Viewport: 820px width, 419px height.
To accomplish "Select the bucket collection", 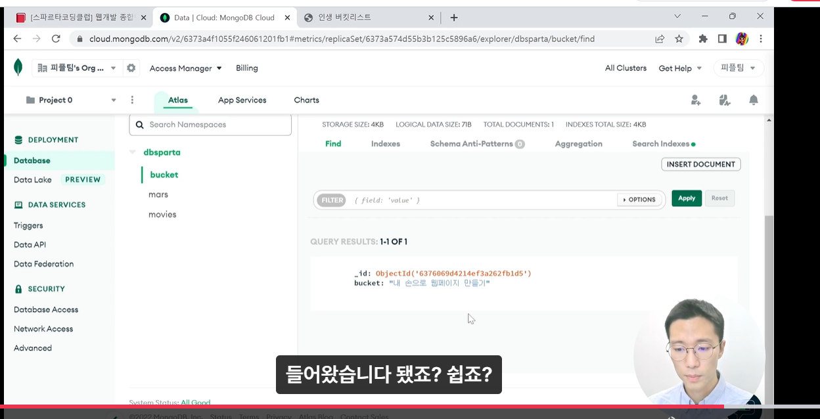I will pos(164,175).
